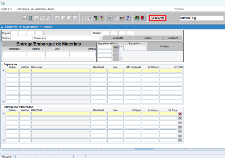Screen dimensions: 225x158
Task: Go to the last record
Action: pyautogui.click(x=75, y=18)
